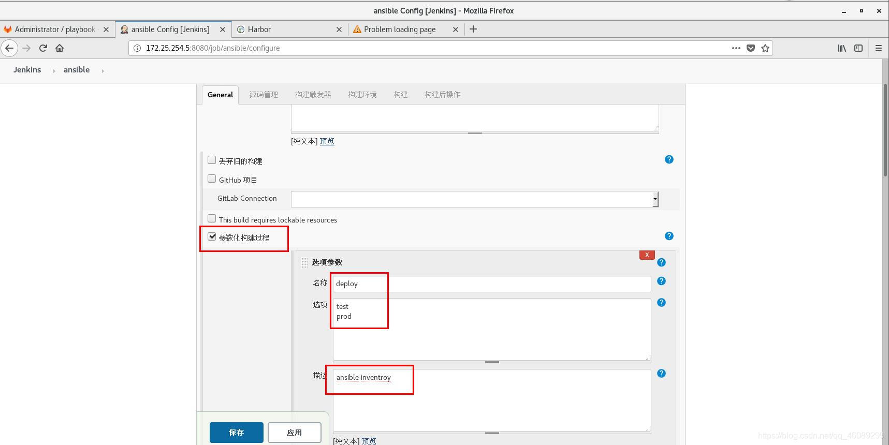Expand the Jenkins breadcrumb arrow menu

click(54, 70)
